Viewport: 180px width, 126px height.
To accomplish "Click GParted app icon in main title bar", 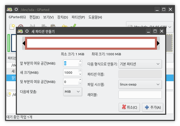I will (9, 9).
